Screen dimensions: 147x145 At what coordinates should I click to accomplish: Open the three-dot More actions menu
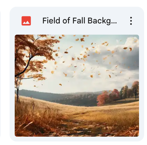pos(131,21)
